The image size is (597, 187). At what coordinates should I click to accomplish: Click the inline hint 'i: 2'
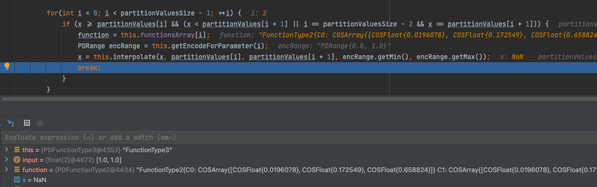259,13
